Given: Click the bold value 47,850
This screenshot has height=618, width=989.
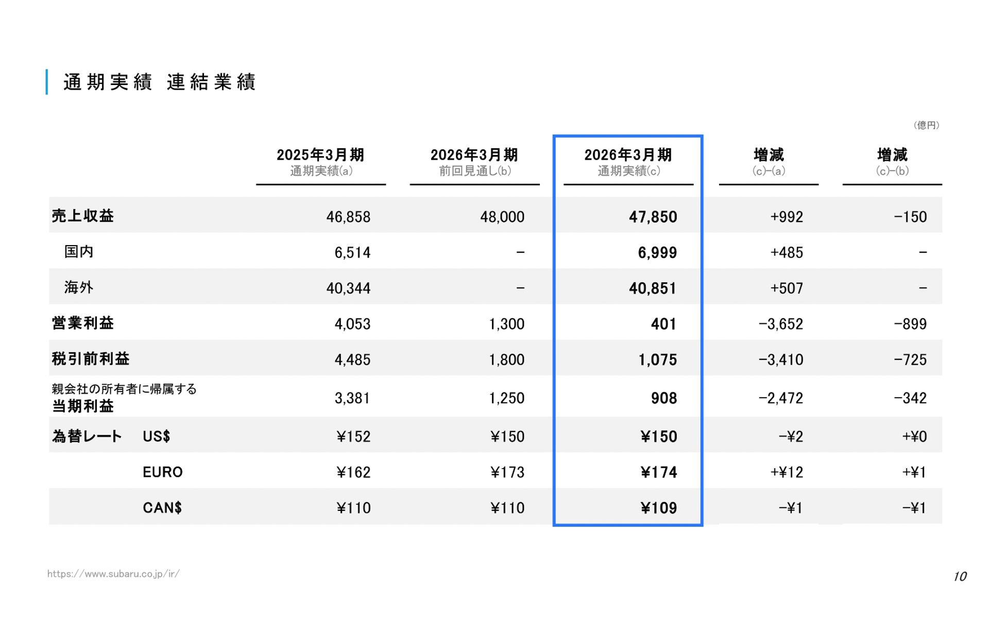Looking at the screenshot, I should (x=653, y=217).
